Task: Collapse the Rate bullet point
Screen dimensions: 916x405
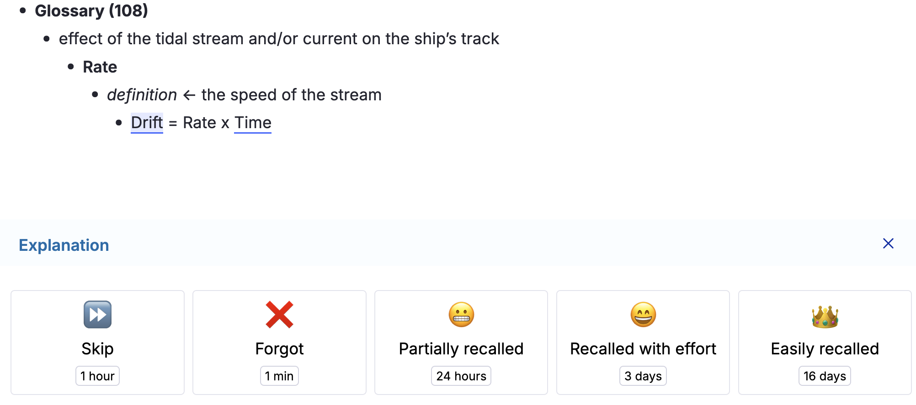Action: 71,67
